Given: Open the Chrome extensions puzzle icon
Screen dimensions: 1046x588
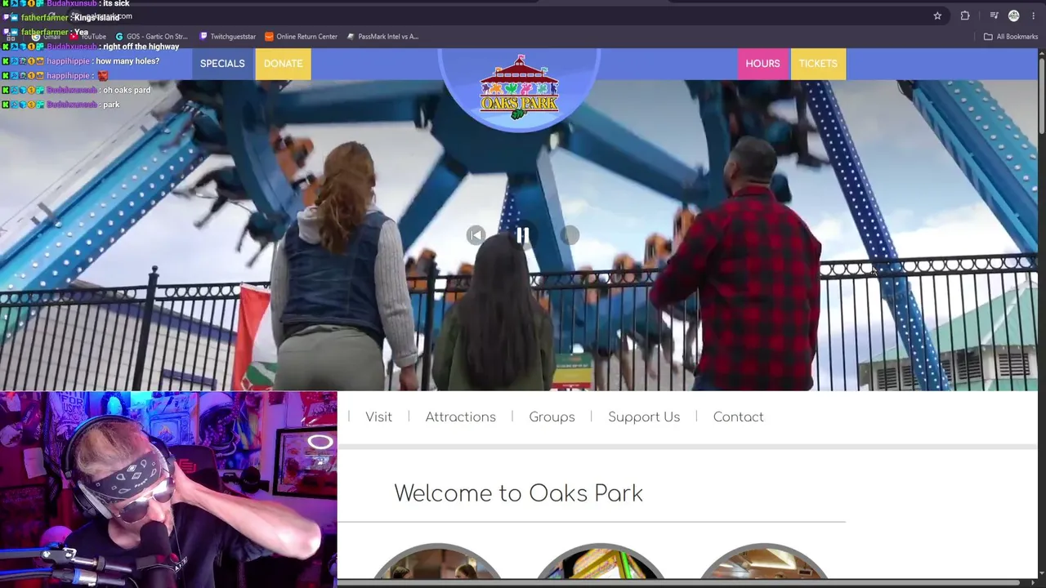Looking at the screenshot, I should [x=965, y=16].
